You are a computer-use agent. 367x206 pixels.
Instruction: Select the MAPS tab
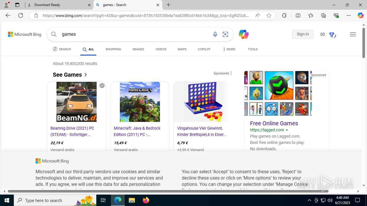click(x=182, y=49)
